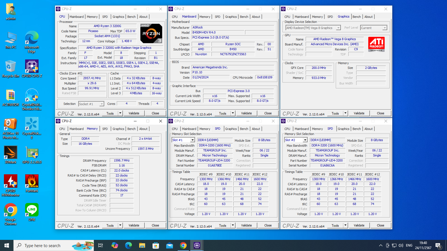The height and width of the screenshot is (251, 447).
Task: Click Tools button in the Graphics window
Action: (335, 113)
